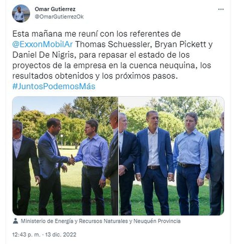232x244 pixels.
Task: Click Omar Gutierrez profile avatar
Action: pos(21,14)
